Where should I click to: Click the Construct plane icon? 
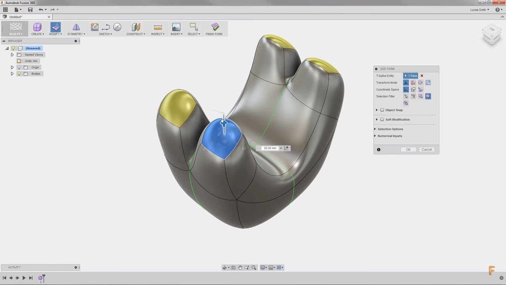click(136, 27)
